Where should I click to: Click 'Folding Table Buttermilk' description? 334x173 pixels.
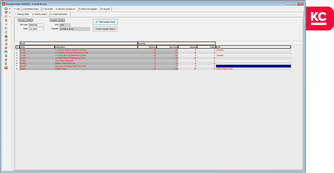65,63
